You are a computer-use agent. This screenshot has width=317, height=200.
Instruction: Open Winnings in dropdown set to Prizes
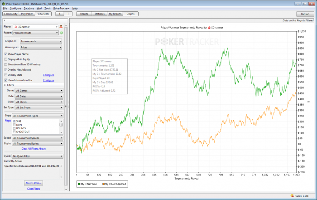tap(41, 47)
